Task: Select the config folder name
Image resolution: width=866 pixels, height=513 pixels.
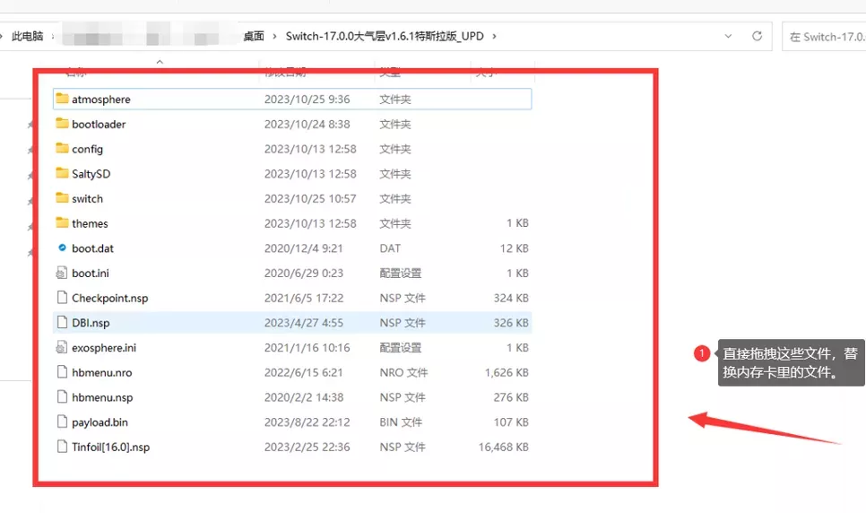Action: (87, 149)
